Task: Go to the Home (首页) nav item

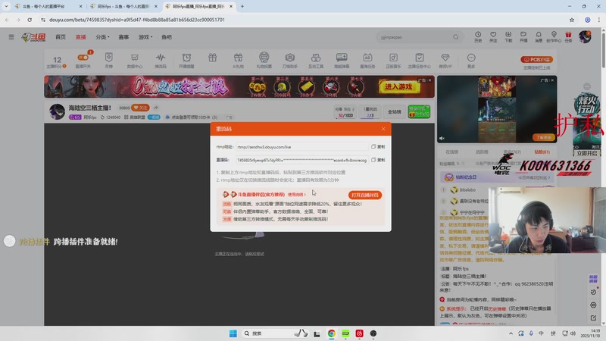Action: click(61, 37)
